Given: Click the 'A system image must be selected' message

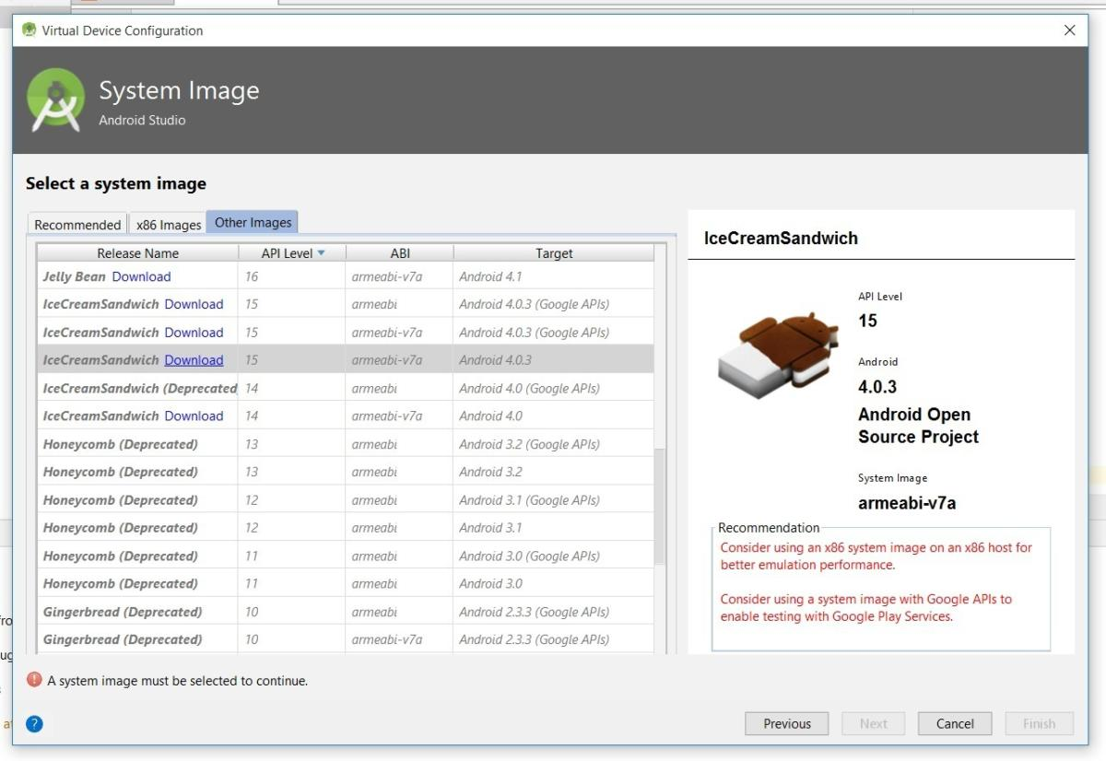Looking at the screenshot, I should (x=177, y=681).
